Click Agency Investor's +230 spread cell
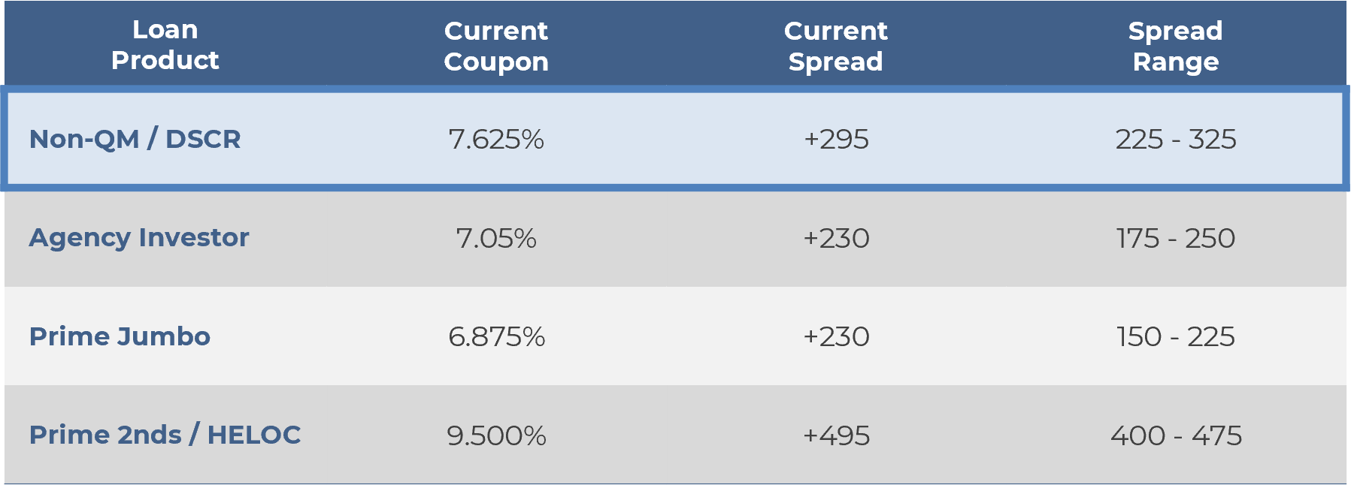 click(836, 238)
